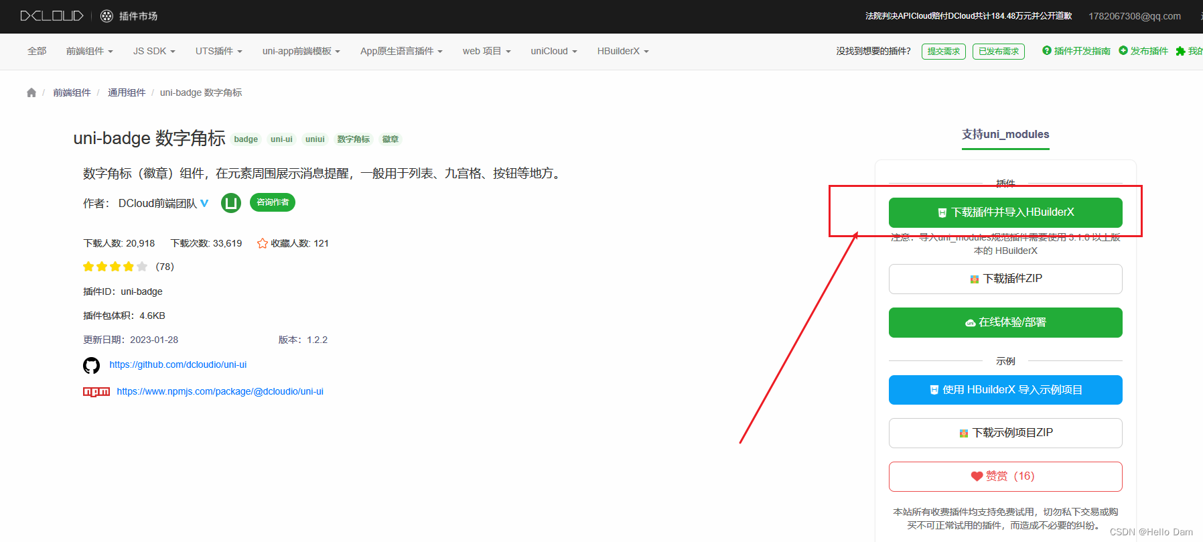Click 咨询作者 green button
This screenshot has height=542, width=1203.
pyautogui.click(x=273, y=202)
